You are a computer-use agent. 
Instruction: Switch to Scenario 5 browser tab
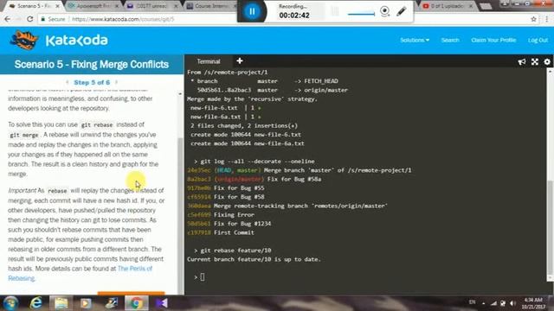click(x=34, y=6)
